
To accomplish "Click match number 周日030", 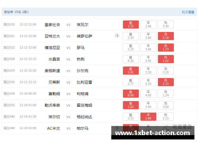I will pyautogui.click(x=9, y=82).
